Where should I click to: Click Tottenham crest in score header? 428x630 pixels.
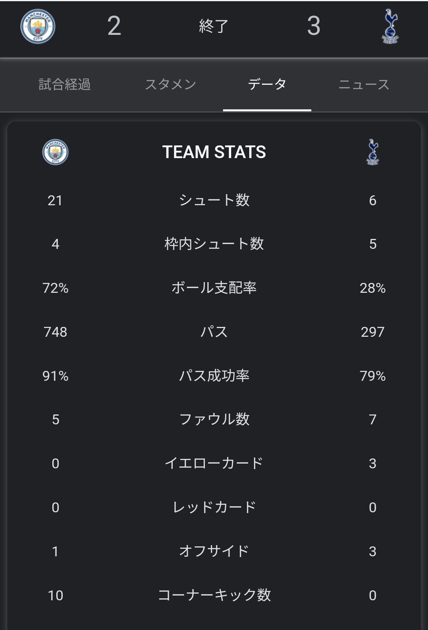point(390,27)
